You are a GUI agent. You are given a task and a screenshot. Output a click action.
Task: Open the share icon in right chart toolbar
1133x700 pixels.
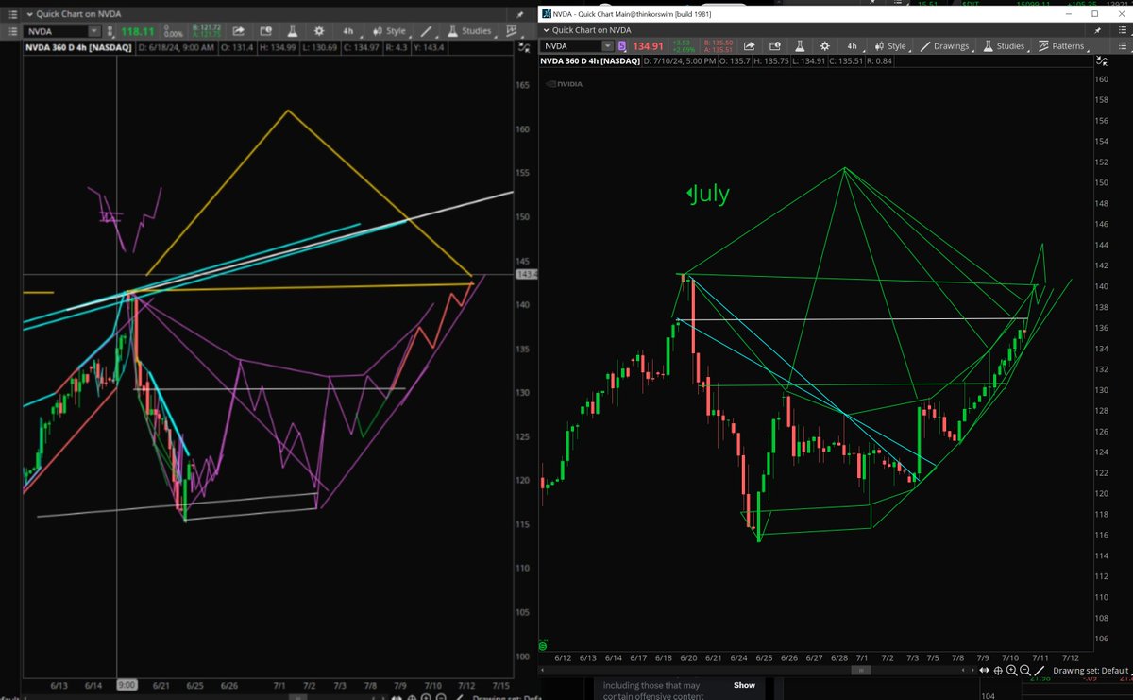(750, 45)
